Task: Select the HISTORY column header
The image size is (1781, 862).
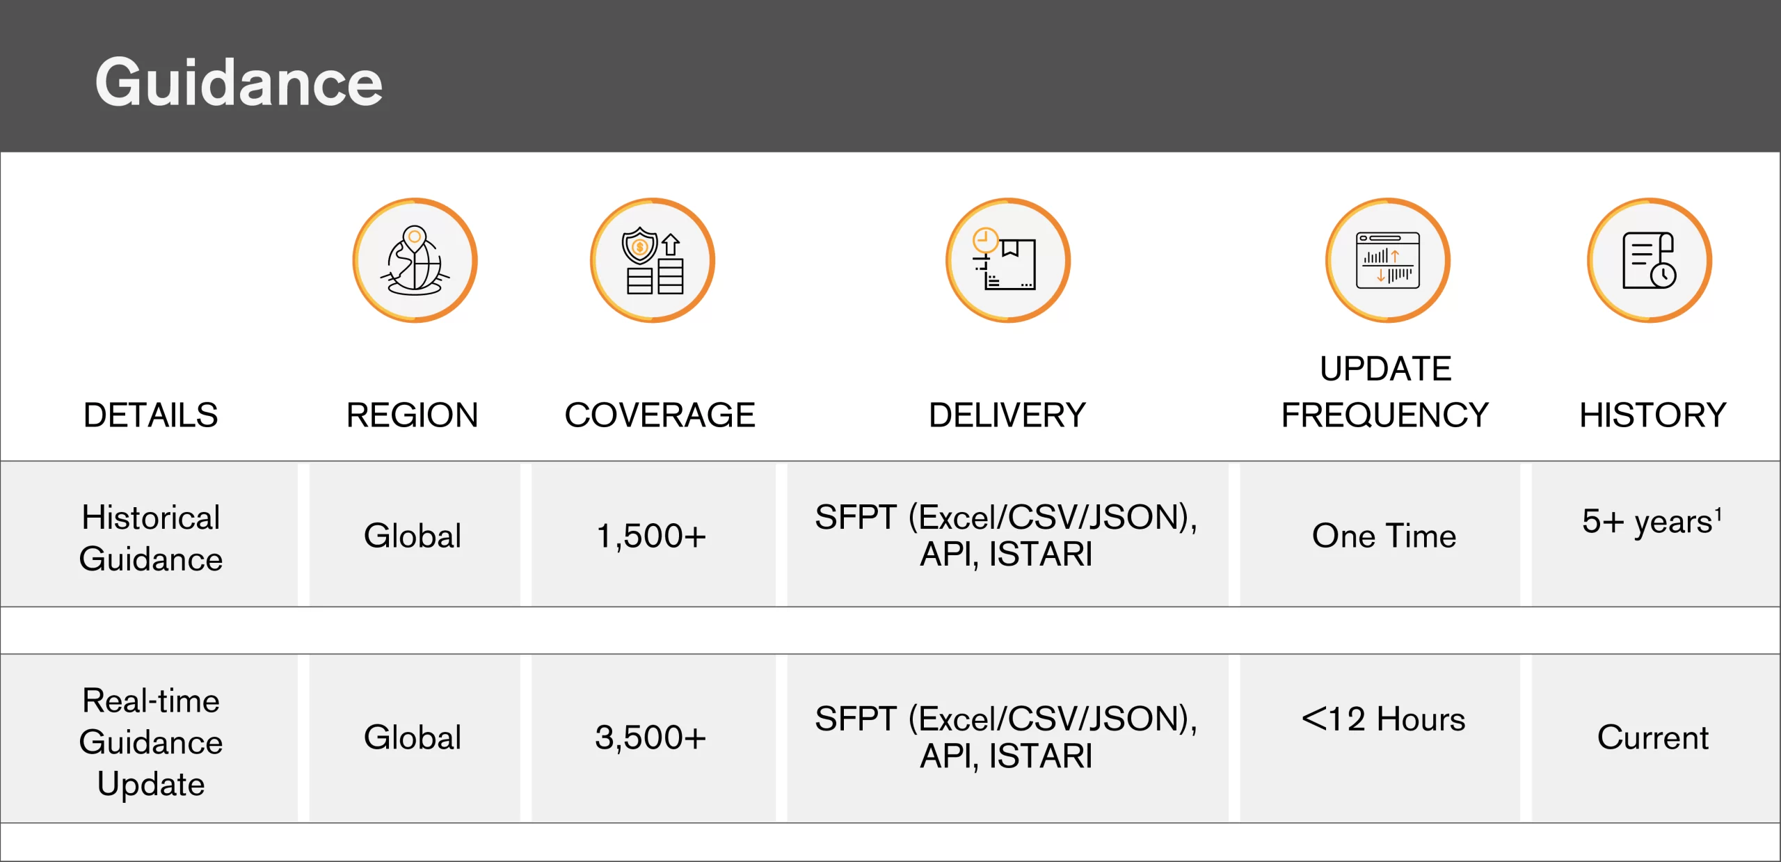Action: pyautogui.click(x=1652, y=415)
